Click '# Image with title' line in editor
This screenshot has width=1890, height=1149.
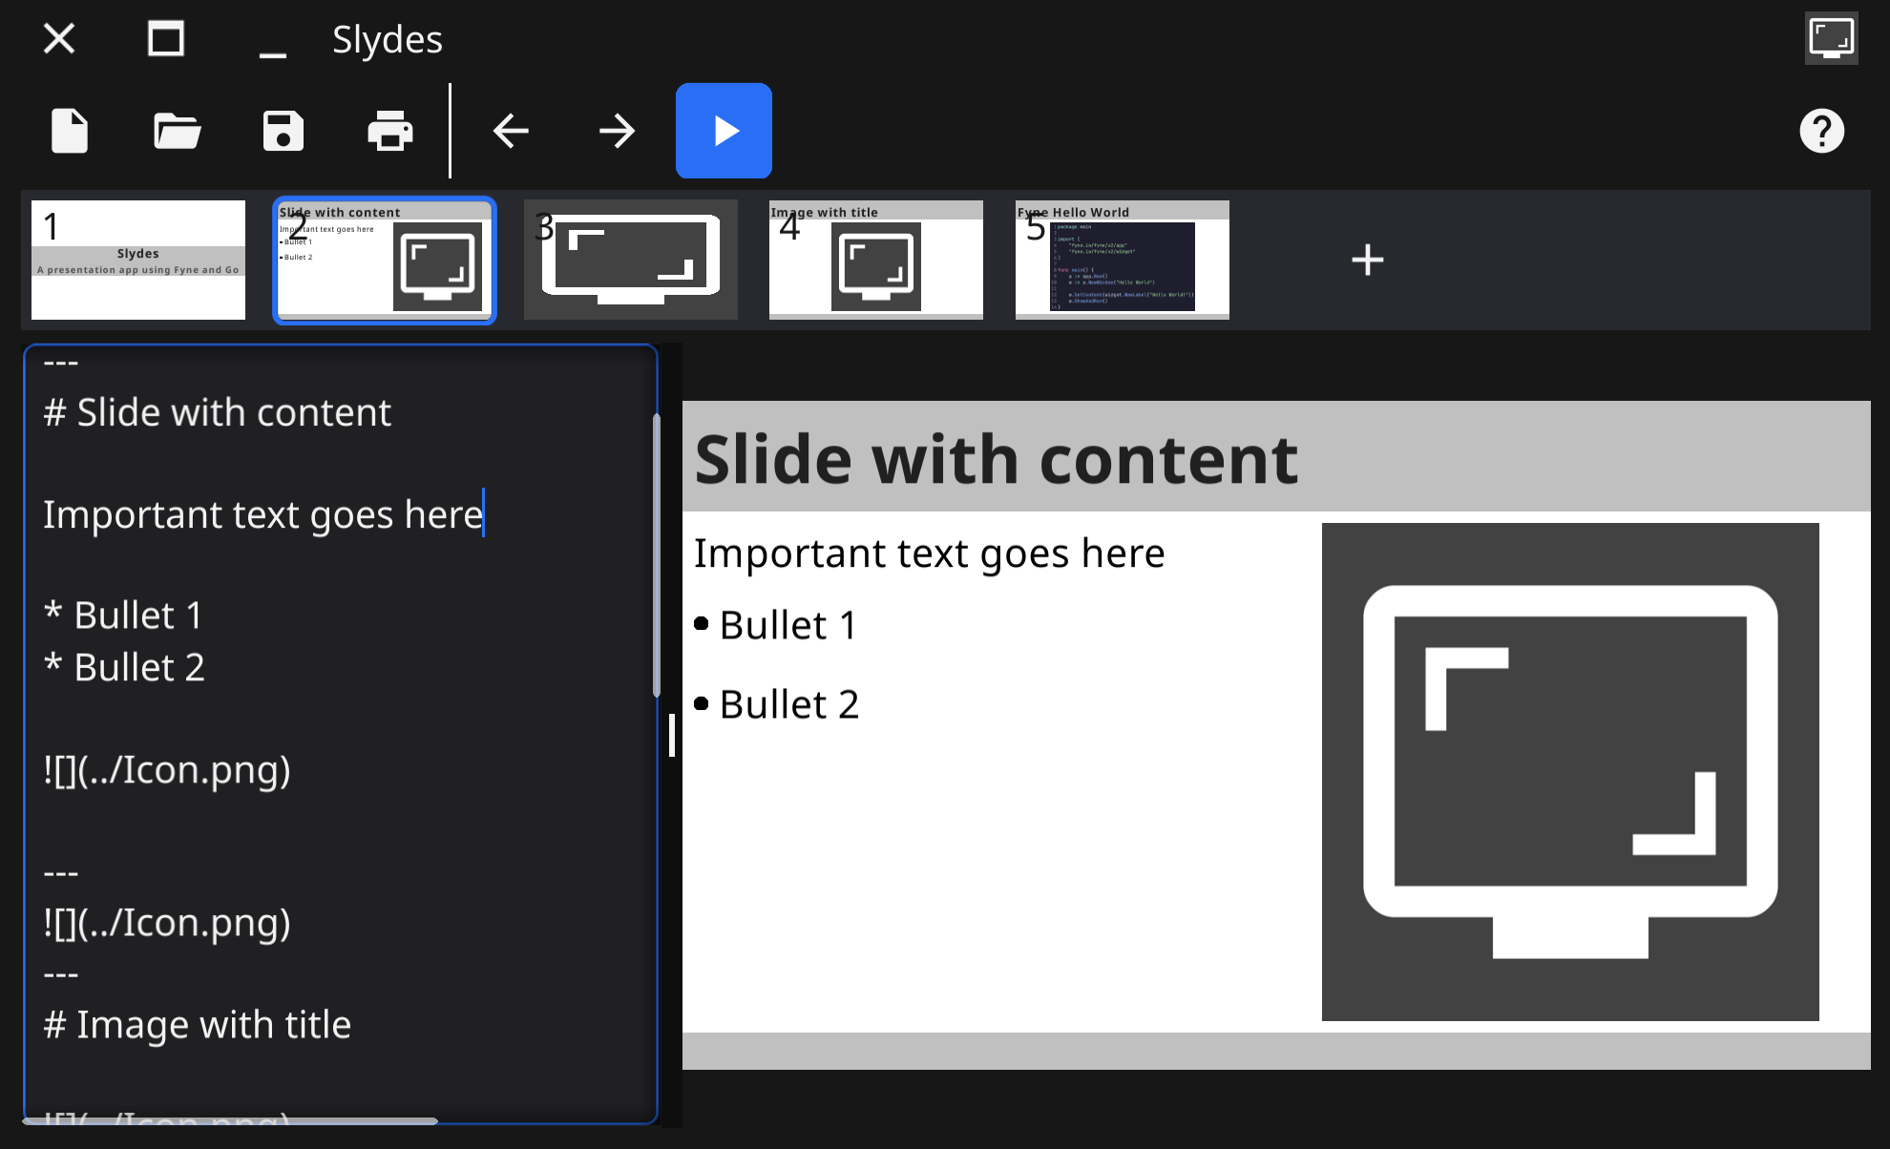[x=198, y=1025]
